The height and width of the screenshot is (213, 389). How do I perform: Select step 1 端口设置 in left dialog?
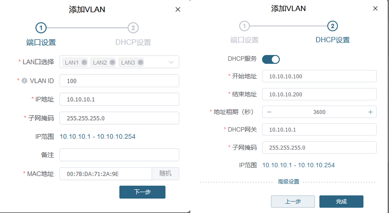click(x=41, y=28)
